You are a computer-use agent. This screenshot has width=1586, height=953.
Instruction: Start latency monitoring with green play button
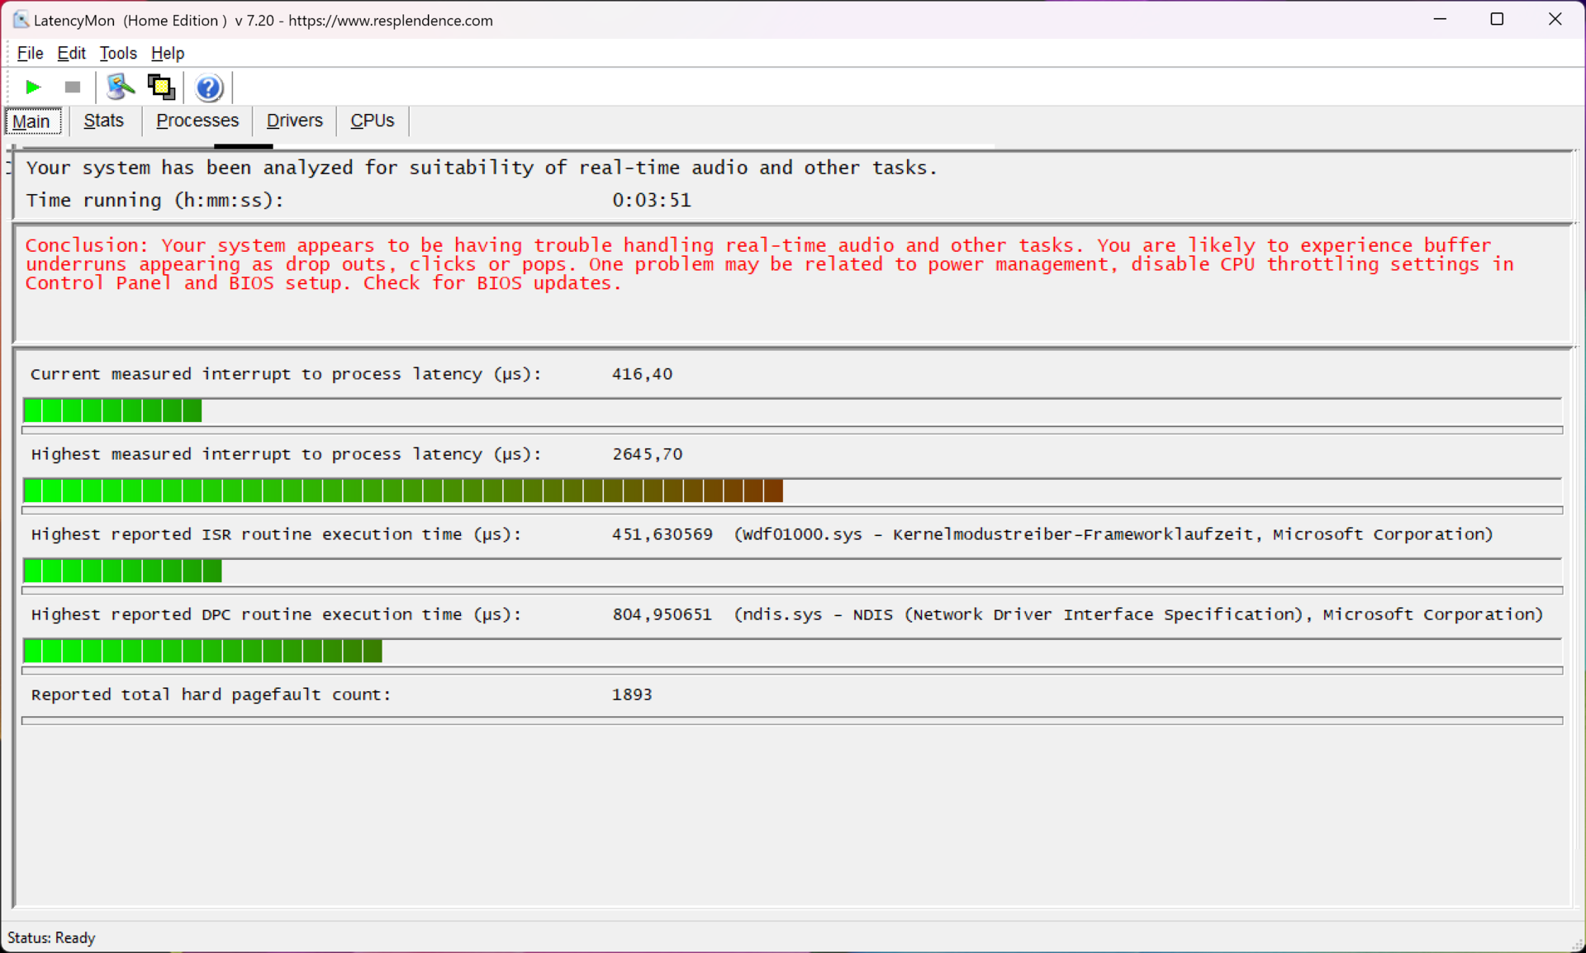(33, 87)
